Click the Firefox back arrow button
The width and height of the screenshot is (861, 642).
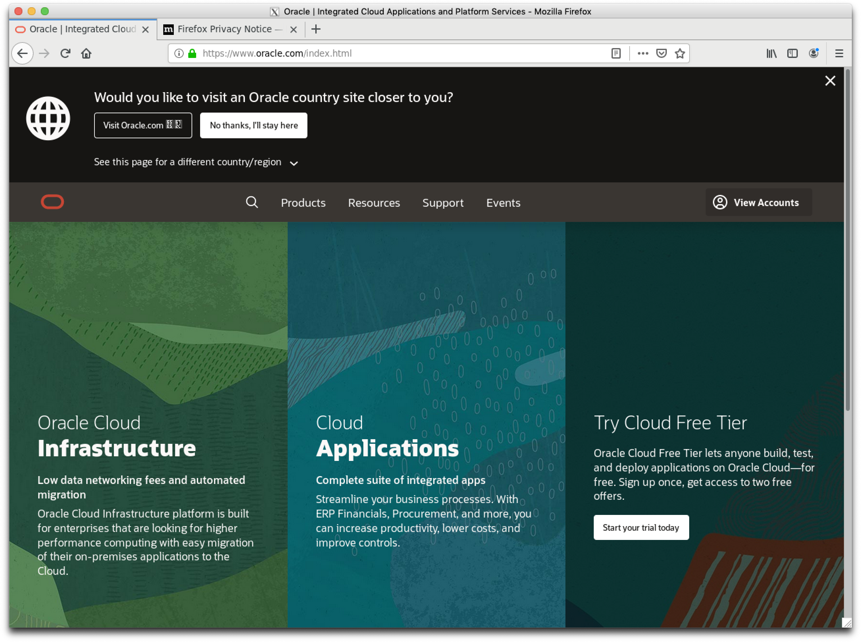pos(22,53)
